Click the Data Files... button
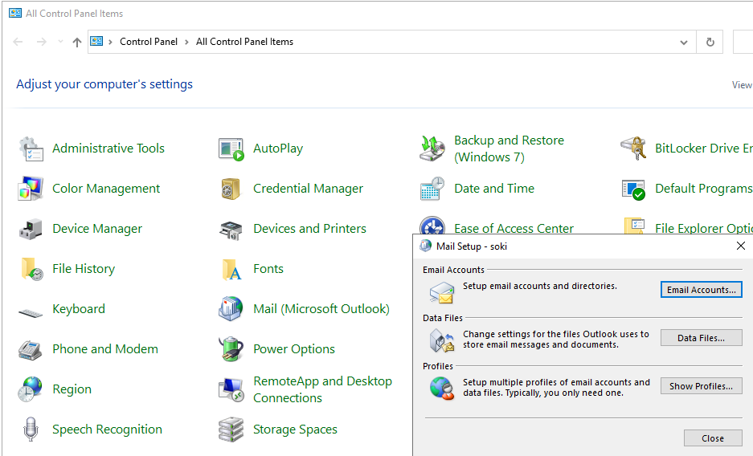Screen dimensions: 753x456 click(x=701, y=338)
